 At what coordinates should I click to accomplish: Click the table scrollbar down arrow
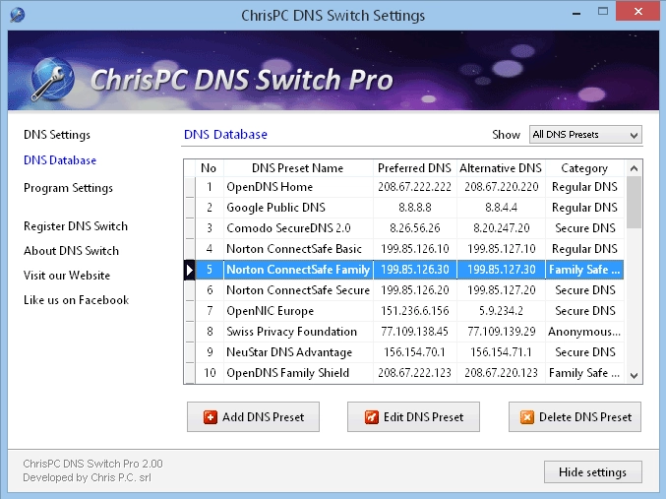click(x=634, y=375)
